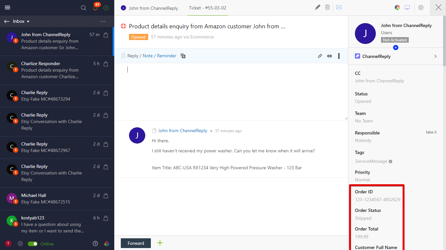
Task: Click the attachment link icon in reply bar
Action: pyautogui.click(x=320, y=56)
